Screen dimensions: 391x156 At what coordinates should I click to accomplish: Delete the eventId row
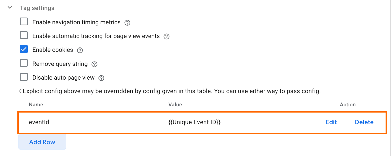click(364, 122)
